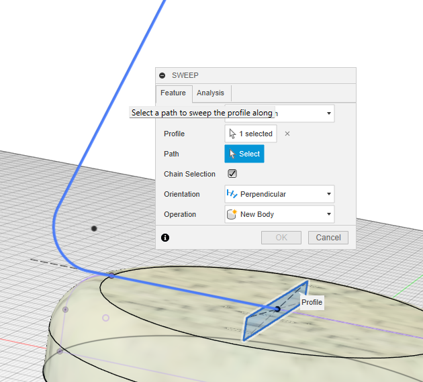Click the OK button in Sweep dialog
The image size is (423, 382).
point(281,238)
